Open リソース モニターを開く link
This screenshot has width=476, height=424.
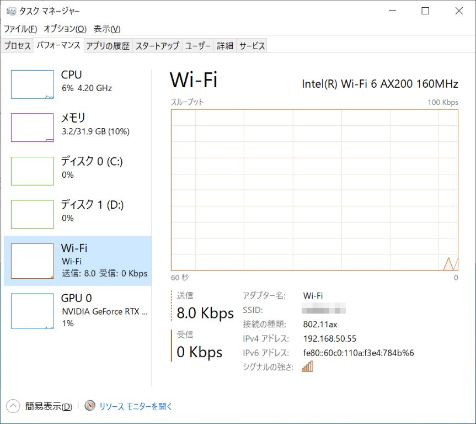136,406
